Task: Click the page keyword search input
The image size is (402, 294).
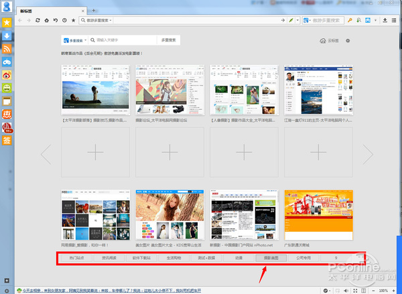Action: (x=123, y=40)
